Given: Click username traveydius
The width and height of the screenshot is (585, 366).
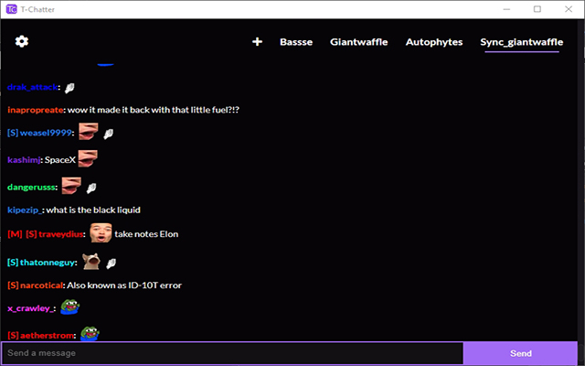Looking at the screenshot, I should (x=61, y=234).
